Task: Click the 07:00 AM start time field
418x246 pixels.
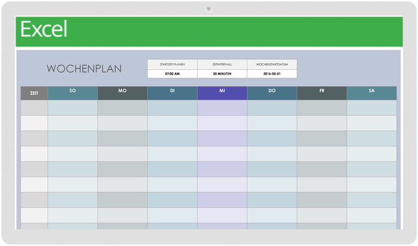Action: 172,73
